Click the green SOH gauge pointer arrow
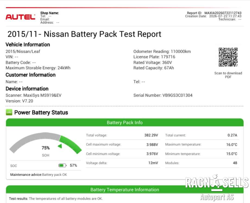 (x=60, y=146)
